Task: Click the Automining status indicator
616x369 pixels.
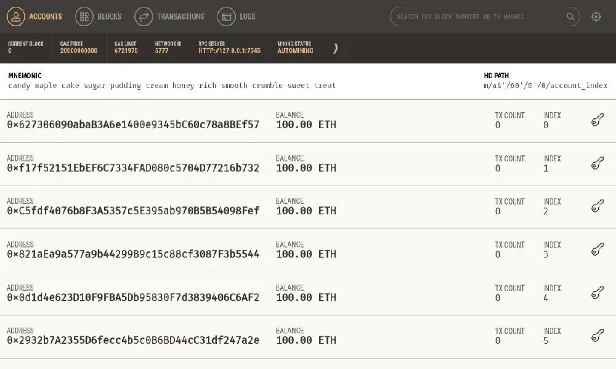Action: tap(295, 51)
